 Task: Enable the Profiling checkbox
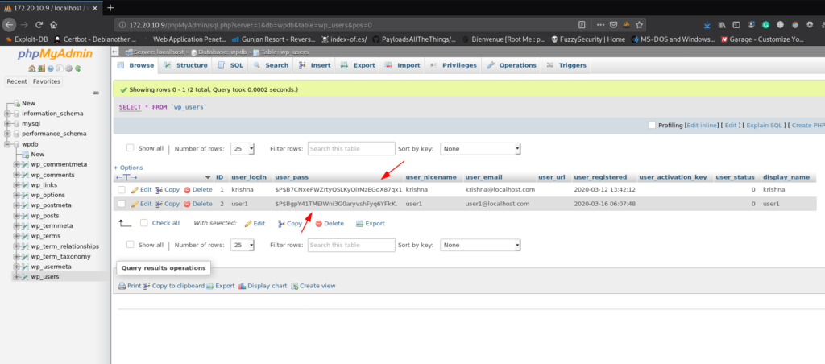(652, 125)
